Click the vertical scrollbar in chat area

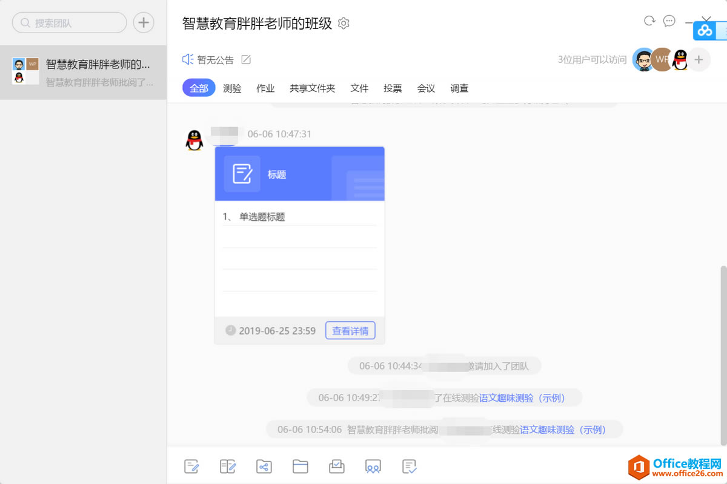723,356
